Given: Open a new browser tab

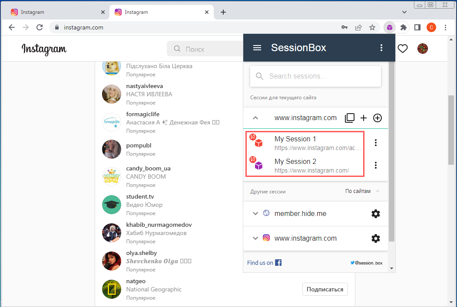Looking at the screenshot, I should pyautogui.click(x=223, y=12).
